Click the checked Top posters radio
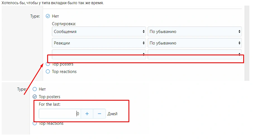This screenshot has height=139, width=253. (35, 97)
